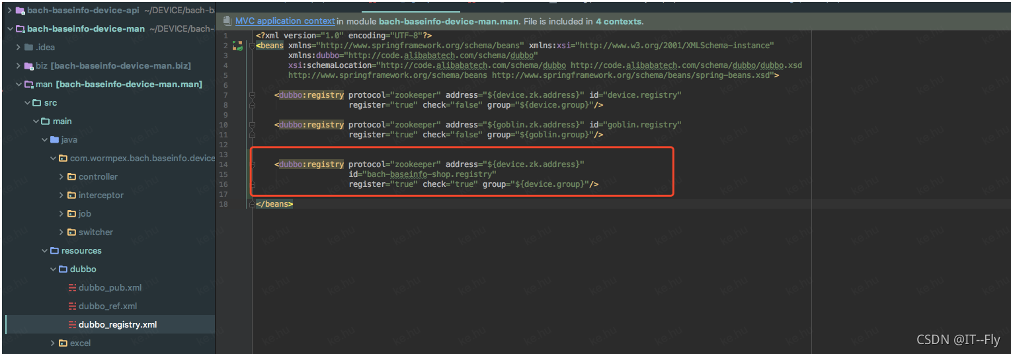The width and height of the screenshot is (1011, 354).
Task: Collapse the bach-baseinfo-device-man project node
Action: [9, 29]
